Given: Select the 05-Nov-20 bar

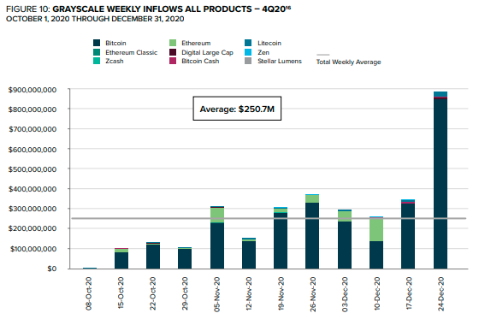Looking at the screenshot, I should 217,238.
